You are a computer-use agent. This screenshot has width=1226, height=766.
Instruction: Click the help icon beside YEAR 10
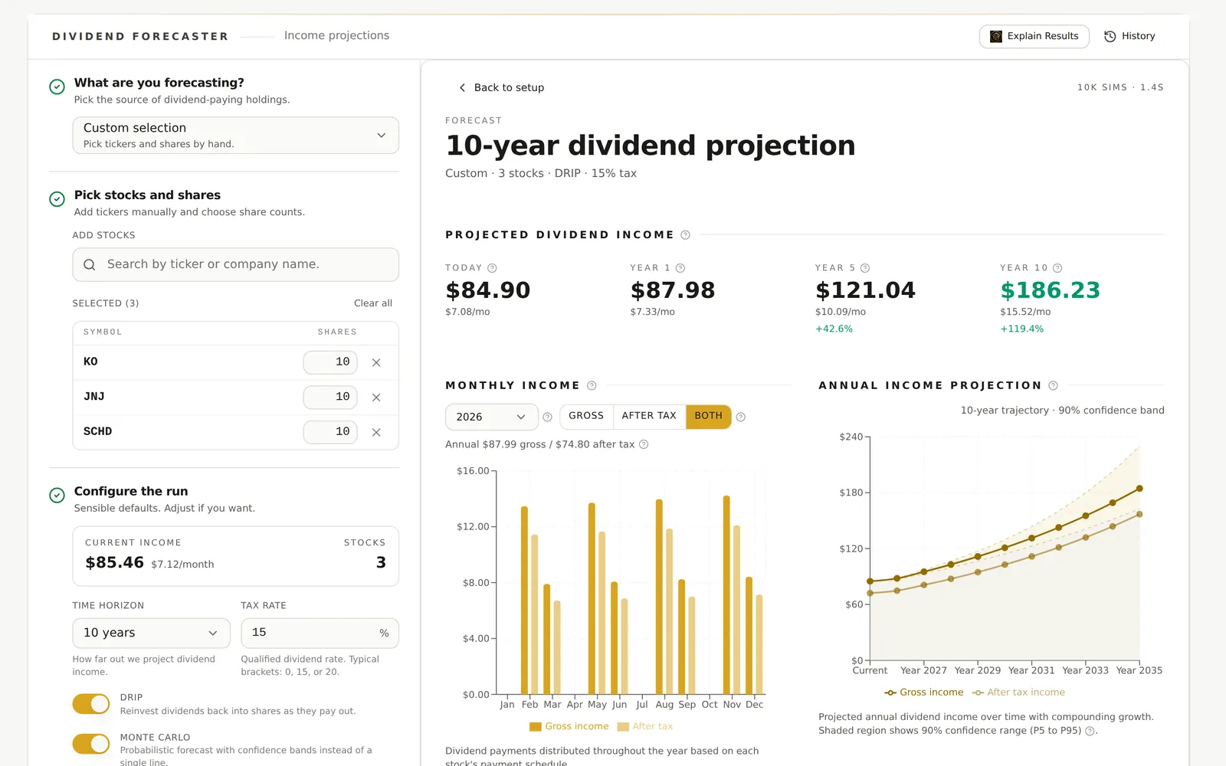tap(1057, 268)
